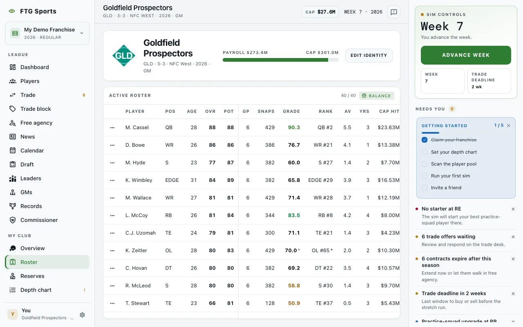The height and width of the screenshot is (327, 523).
Task: Click the Free agency icon
Action: [x=13, y=123]
